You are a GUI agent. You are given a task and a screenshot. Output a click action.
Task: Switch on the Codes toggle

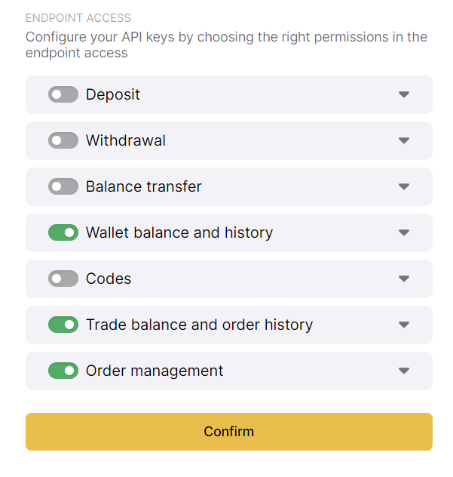(x=63, y=279)
